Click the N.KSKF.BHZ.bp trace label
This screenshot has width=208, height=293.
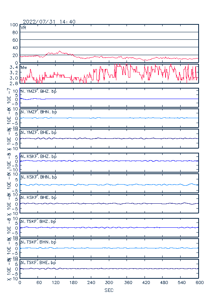pos(39,156)
